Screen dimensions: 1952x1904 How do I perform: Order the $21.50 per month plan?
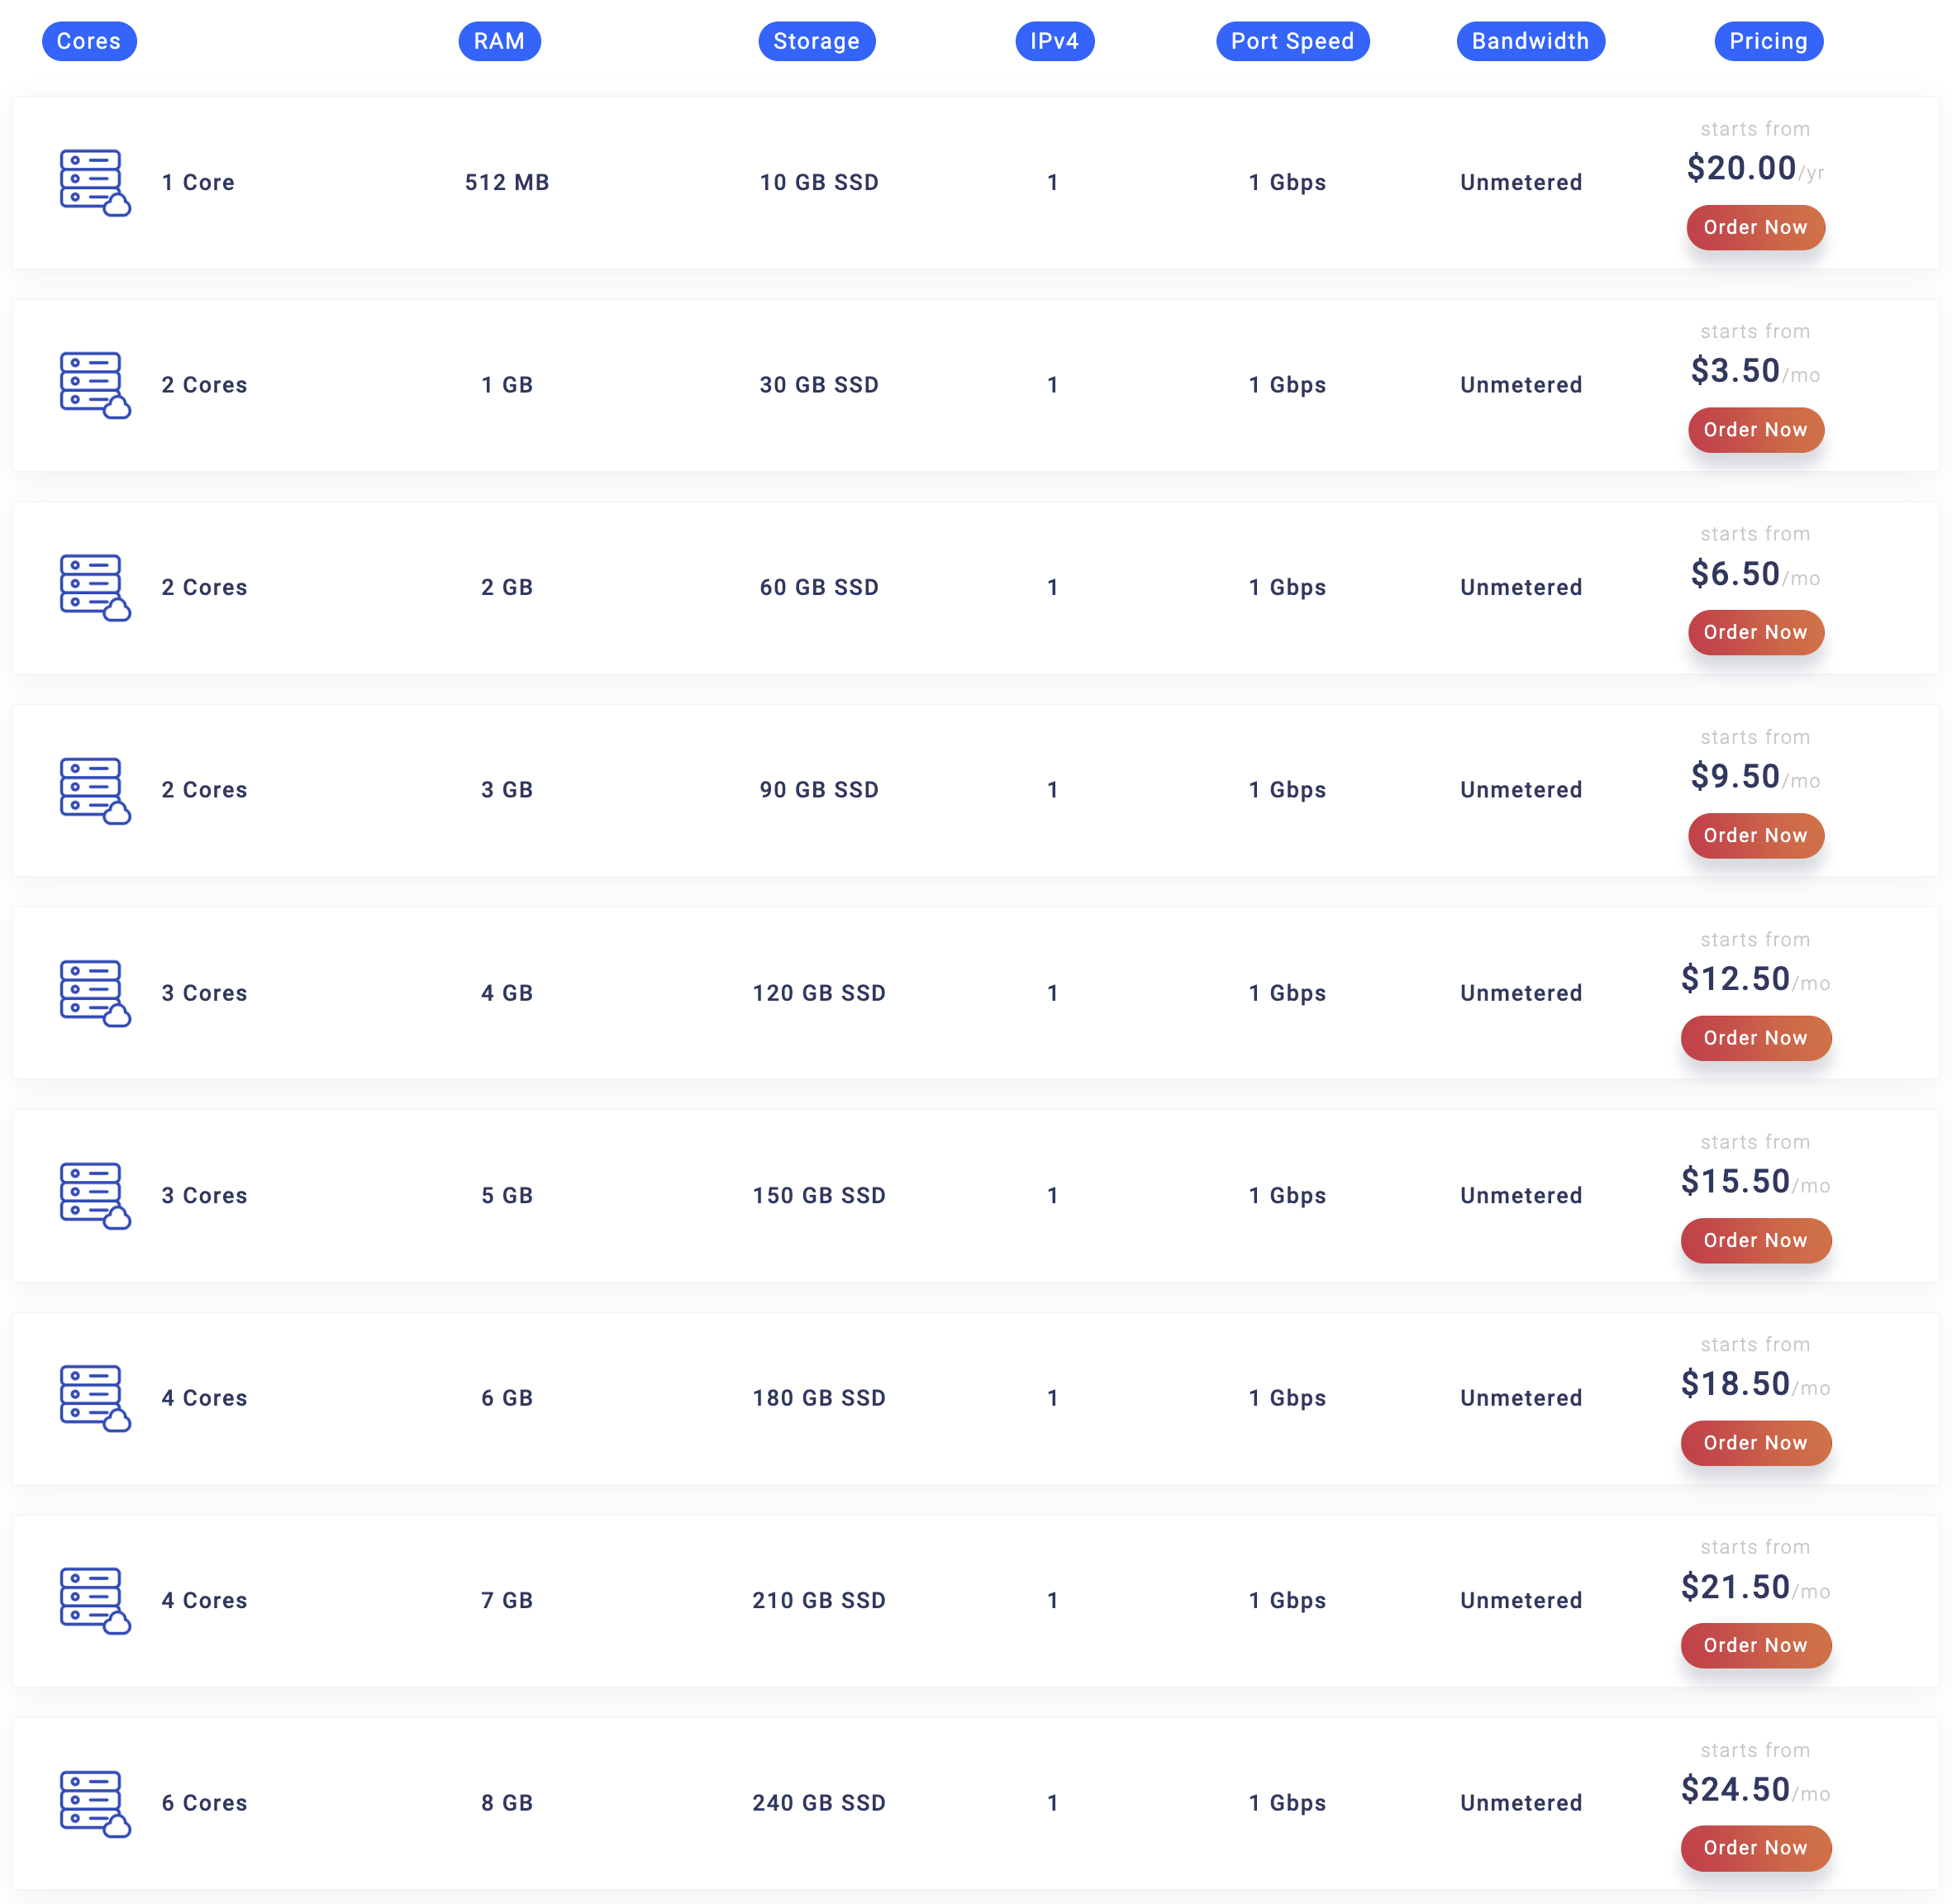(x=1755, y=1646)
